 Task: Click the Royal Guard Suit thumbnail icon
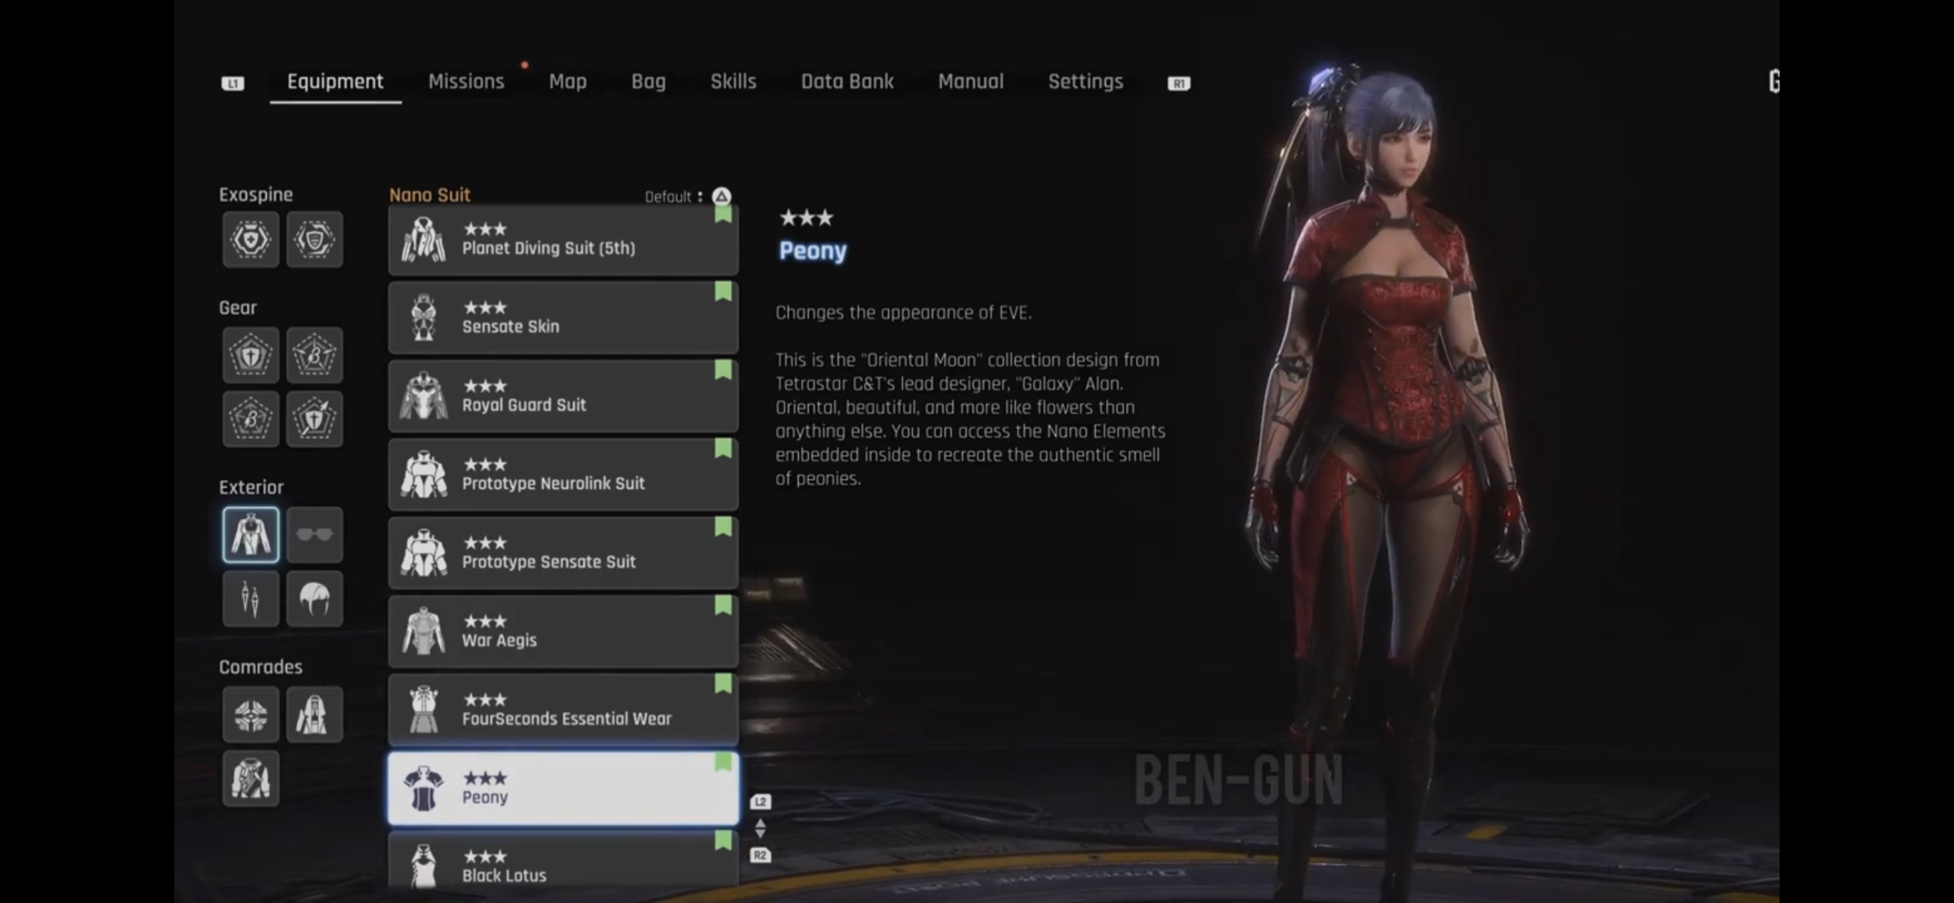(x=424, y=396)
